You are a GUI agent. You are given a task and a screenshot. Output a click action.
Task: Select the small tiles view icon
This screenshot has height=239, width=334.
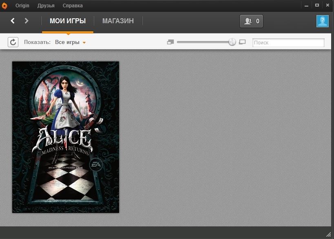pyautogui.click(x=170, y=42)
